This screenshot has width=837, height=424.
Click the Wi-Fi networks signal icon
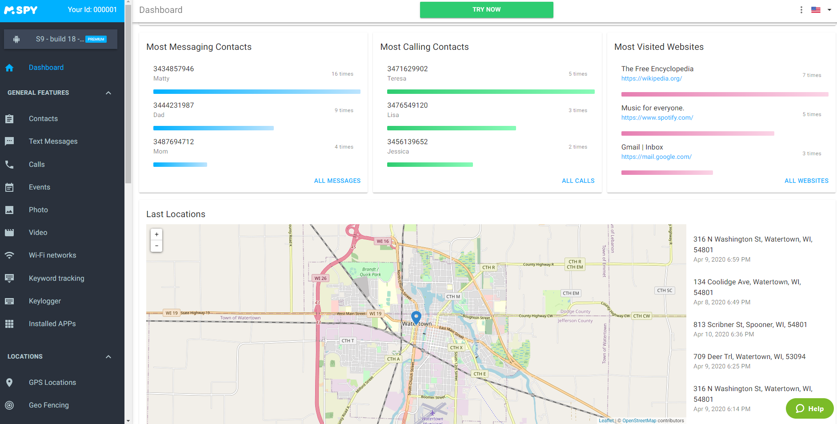[9, 255]
